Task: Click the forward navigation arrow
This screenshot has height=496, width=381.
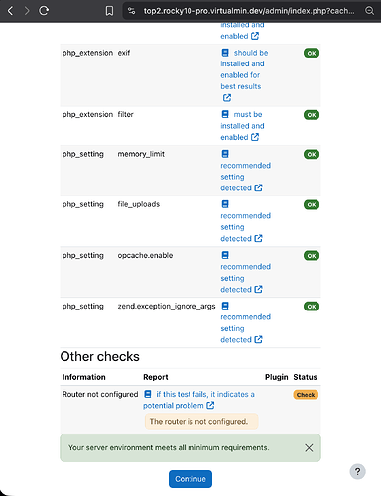Action: pos(27,11)
